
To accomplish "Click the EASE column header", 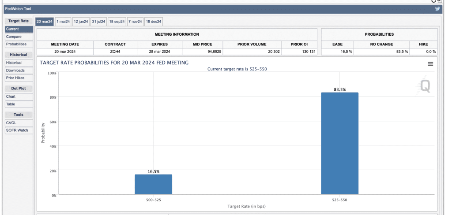I will 337,44.
